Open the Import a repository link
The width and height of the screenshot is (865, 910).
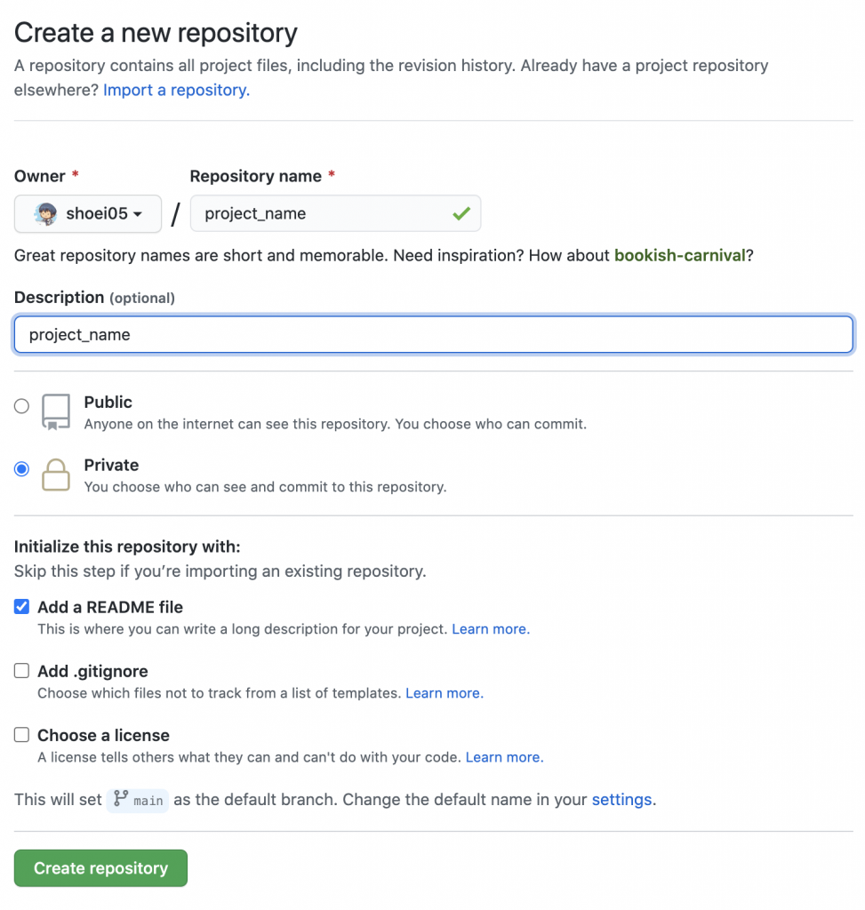[176, 90]
